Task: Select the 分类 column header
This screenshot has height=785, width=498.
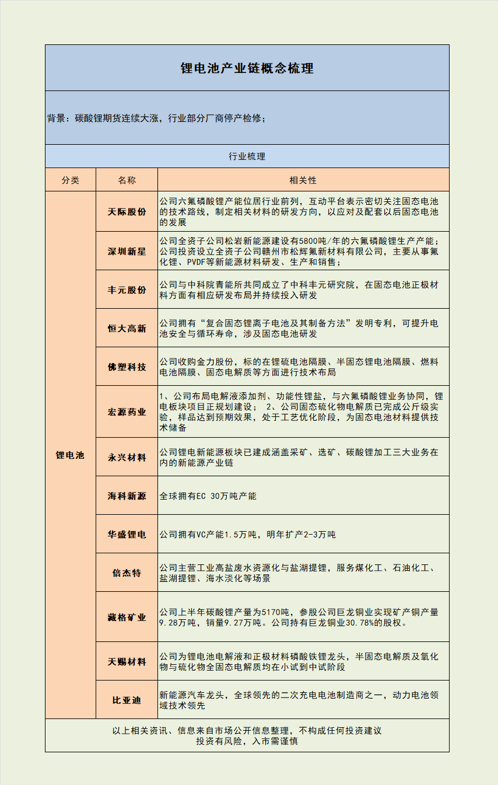Action: coord(71,180)
